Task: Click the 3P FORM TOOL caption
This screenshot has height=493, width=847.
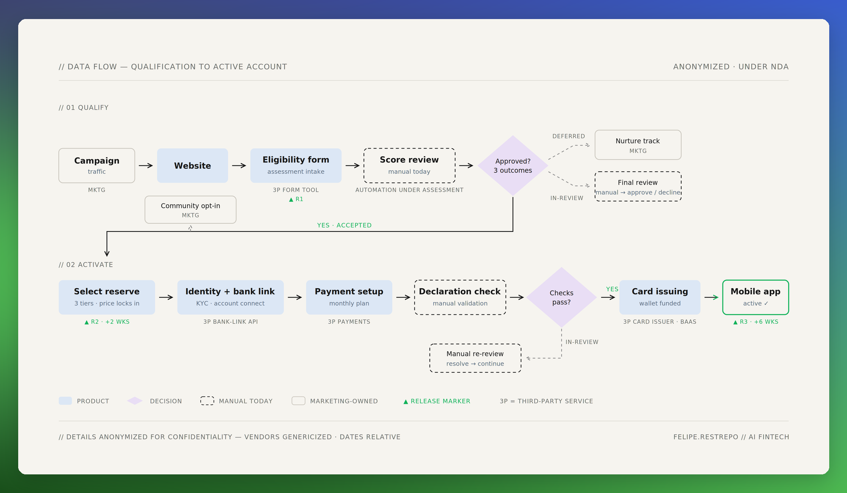Action: (x=296, y=190)
